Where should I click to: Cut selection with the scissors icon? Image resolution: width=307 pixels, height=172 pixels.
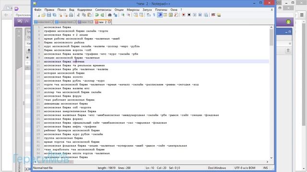[x=78, y=15]
